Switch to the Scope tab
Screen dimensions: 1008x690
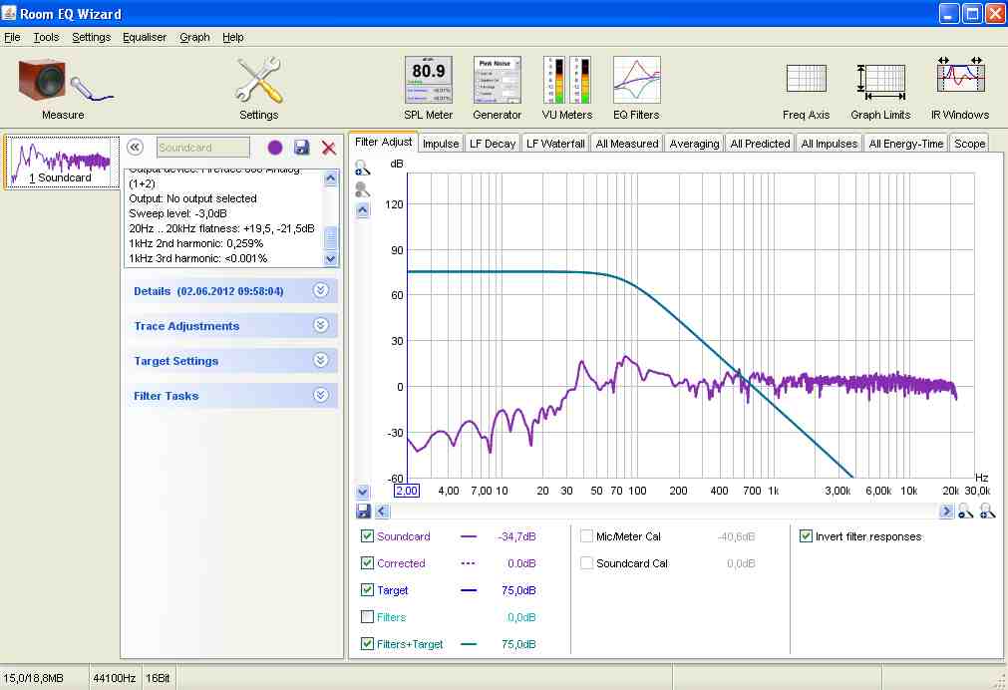coord(969,144)
